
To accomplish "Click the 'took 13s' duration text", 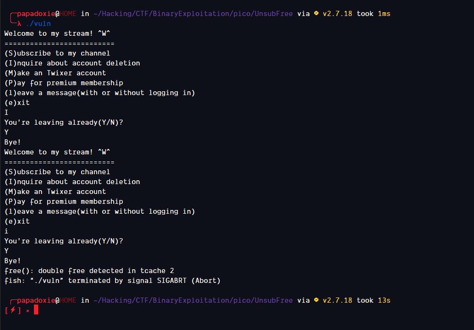I will pyautogui.click(x=374, y=300).
